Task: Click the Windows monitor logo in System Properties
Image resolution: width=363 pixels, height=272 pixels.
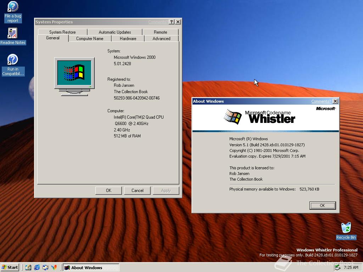Action: coord(74,76)
